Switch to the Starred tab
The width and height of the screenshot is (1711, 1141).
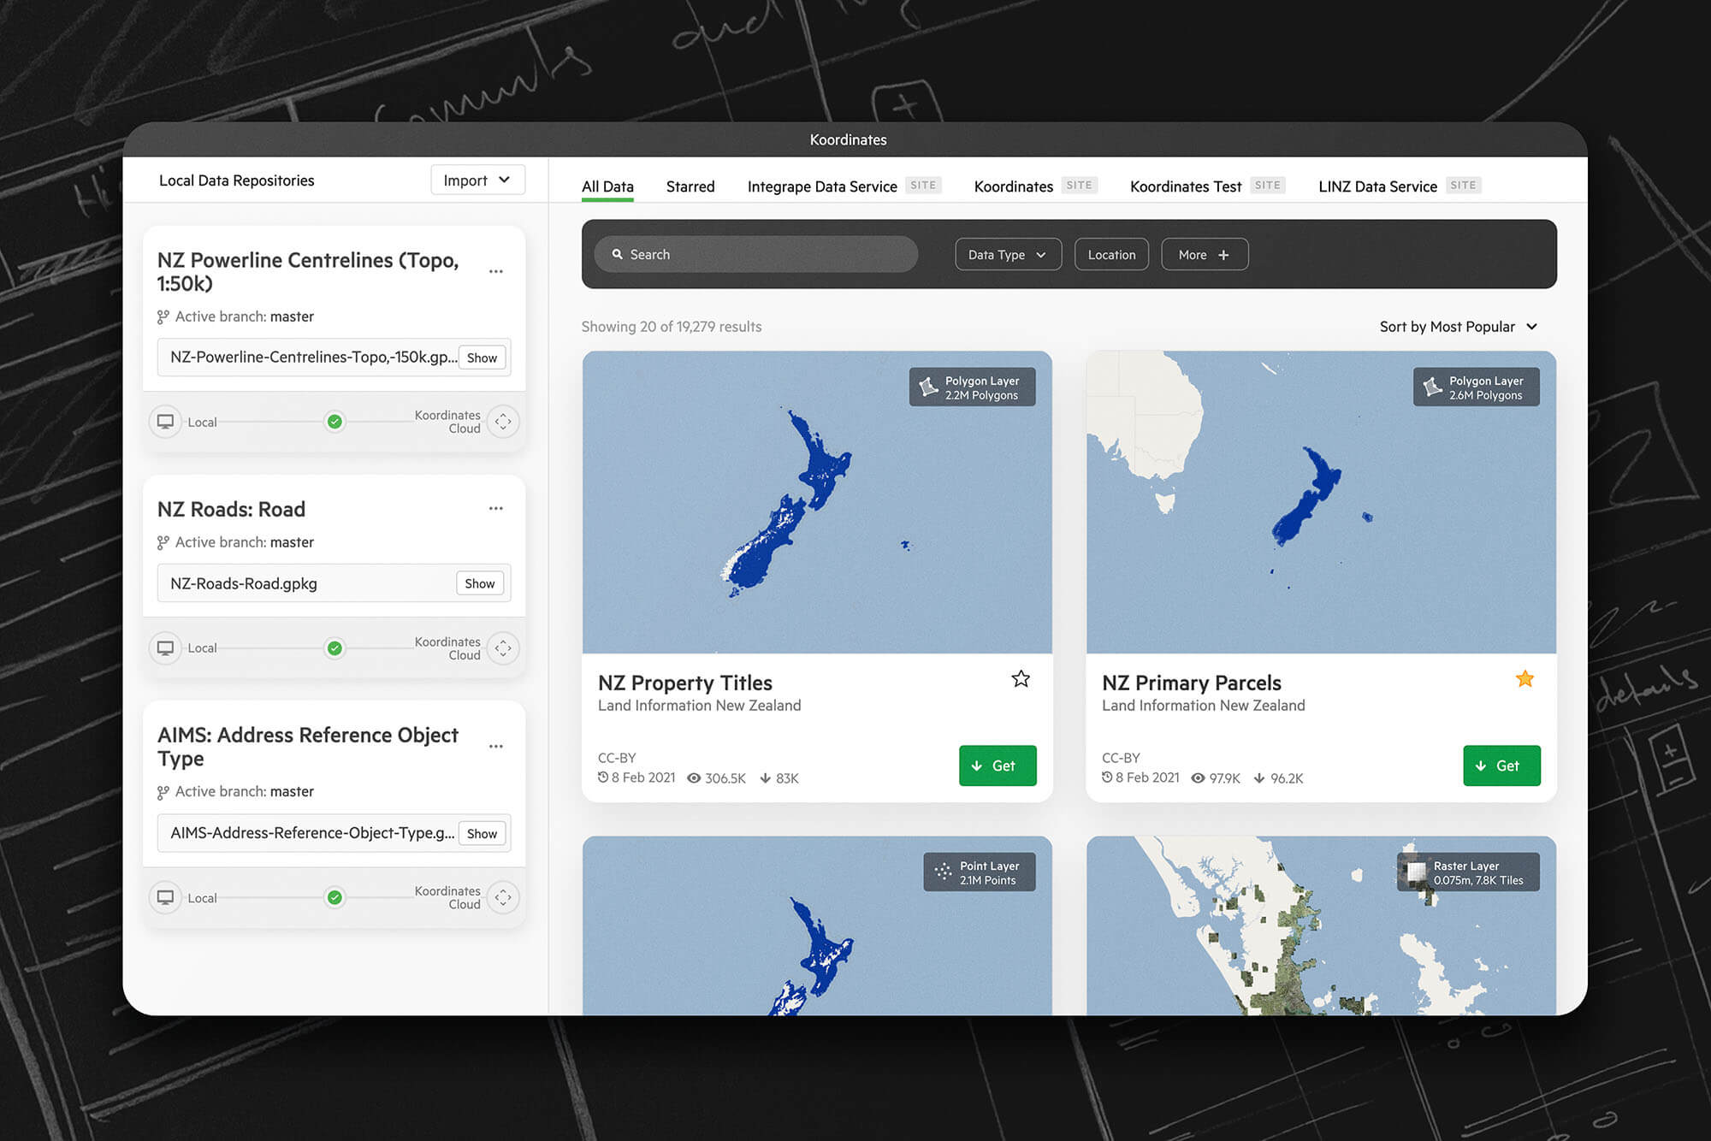pyautogui.click(x=690, y=186)
